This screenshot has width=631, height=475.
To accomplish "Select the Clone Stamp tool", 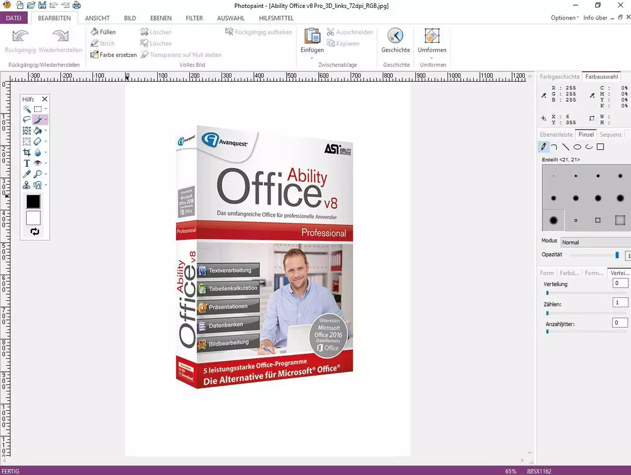I will (27, 185).
